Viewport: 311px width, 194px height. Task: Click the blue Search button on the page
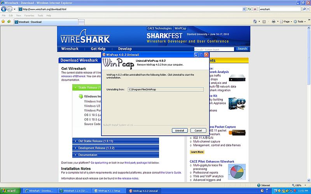pyautogui.click(x=242, y=49)
